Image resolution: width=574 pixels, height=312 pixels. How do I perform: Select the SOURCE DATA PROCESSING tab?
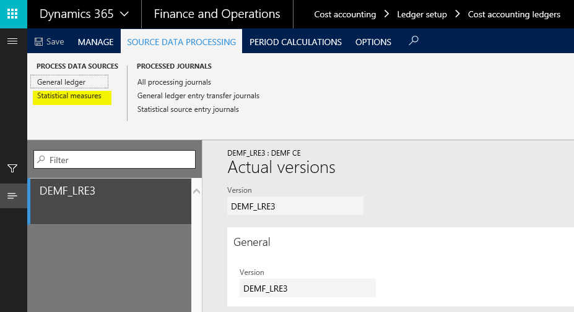(x=181, y=42)
